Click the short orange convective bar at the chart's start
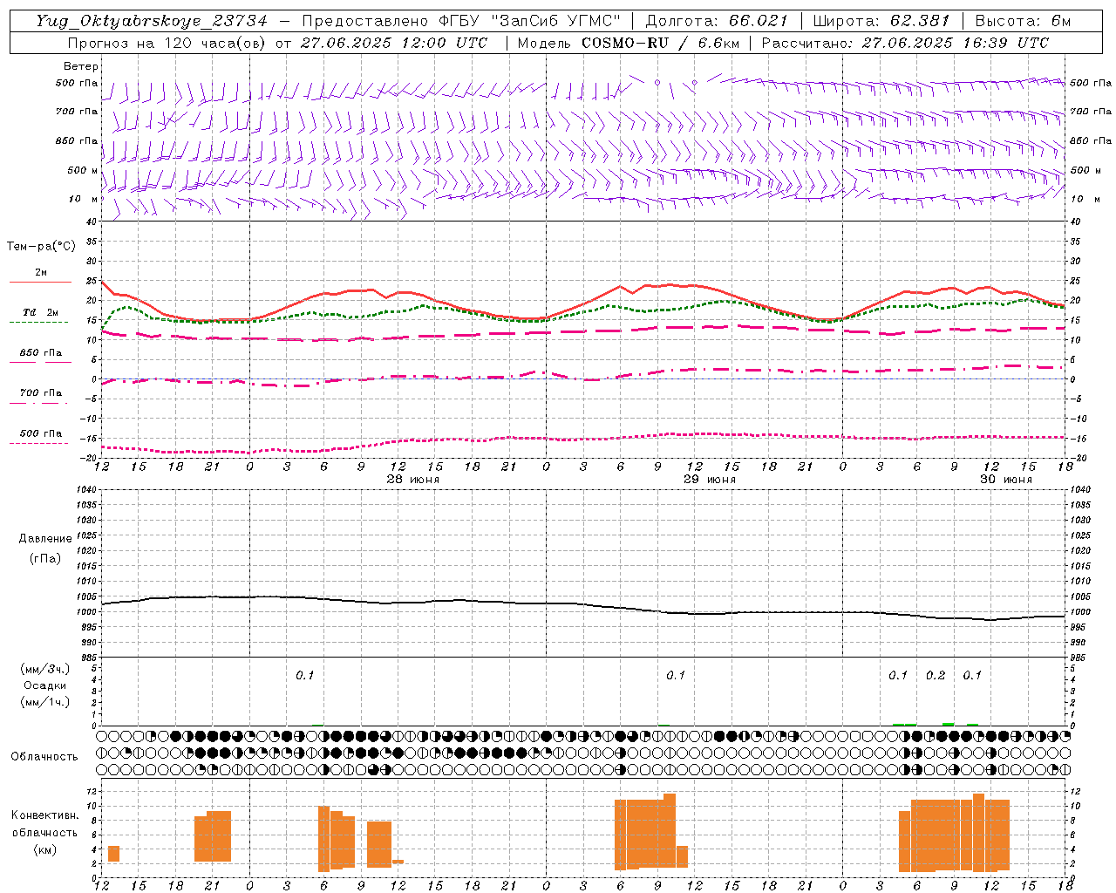Screen dimensions: 1116x893 (113, 854)
